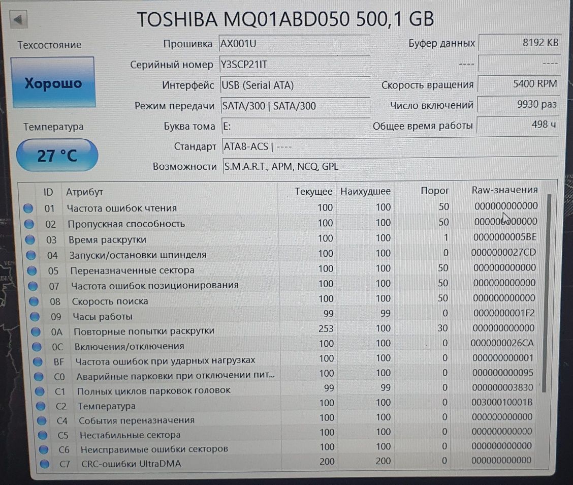Click the Режим передачи field SATA/300

coord(296,106)
